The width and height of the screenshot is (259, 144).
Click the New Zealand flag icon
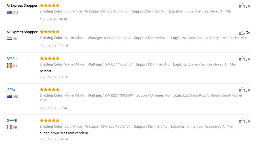pos(9,96)
